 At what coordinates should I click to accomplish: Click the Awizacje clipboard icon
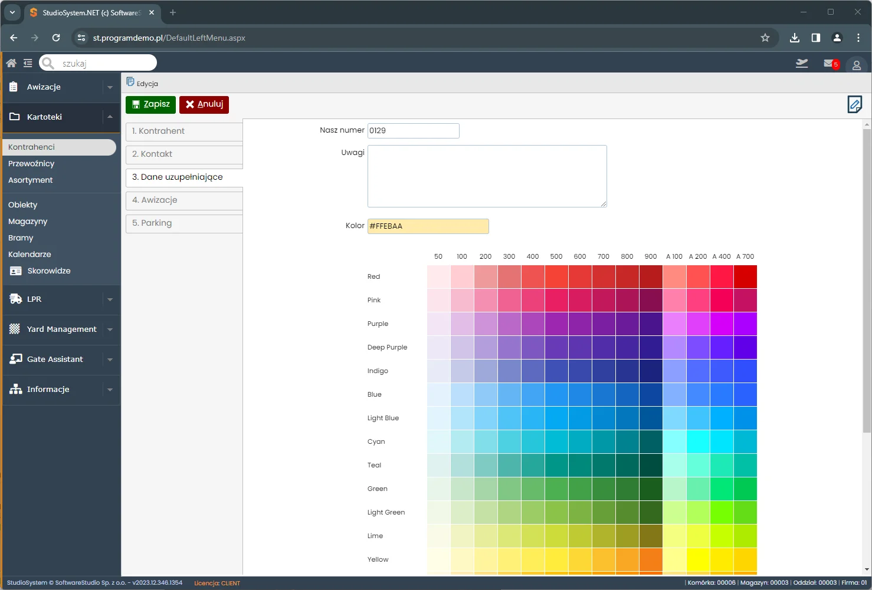[x=14, y=87]
